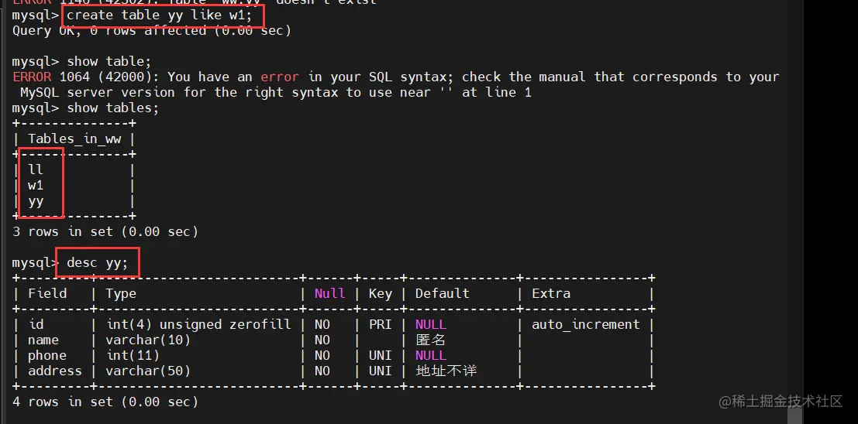
Task: Click the 'phone' field cell
Action: (47, 356)
